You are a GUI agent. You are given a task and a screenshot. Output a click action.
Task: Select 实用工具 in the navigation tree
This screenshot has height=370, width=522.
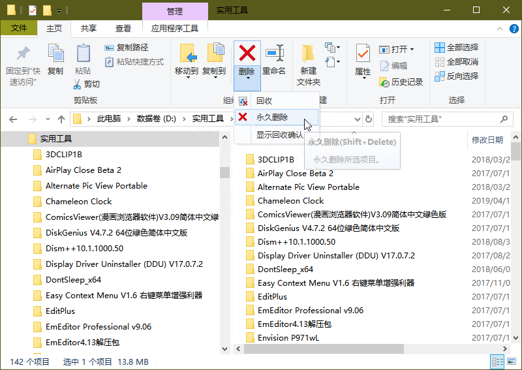tap(110, 139)
